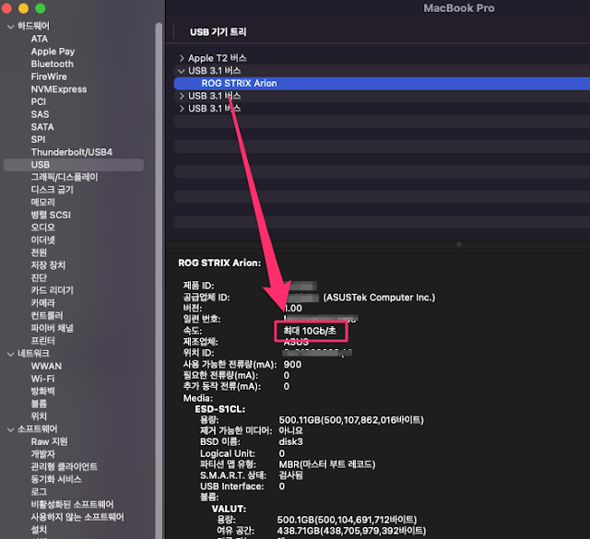
Task: Select 카드 리더기 in sidebar
Action: 53,290
